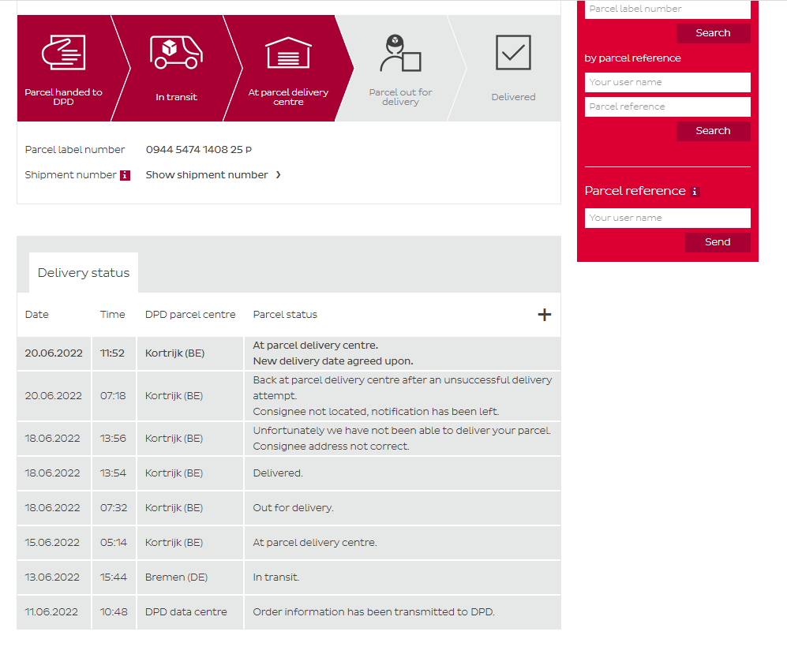Focus user name field under by parcel reference
Screen dimensions: 787x654
point(667,82)
